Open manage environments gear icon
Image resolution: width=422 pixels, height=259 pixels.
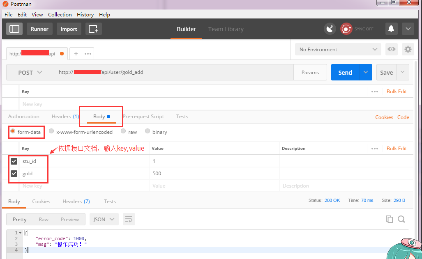pos(408,50)
